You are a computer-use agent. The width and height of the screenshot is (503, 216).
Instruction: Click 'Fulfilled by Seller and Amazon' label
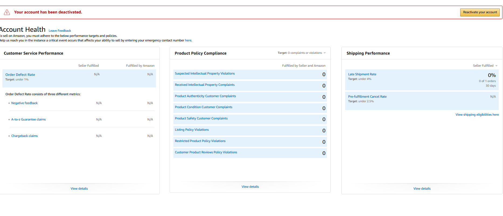(x=304, y=66)
